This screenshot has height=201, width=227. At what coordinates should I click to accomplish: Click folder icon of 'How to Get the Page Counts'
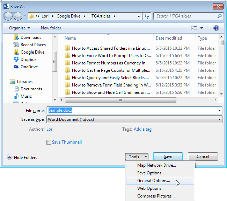click(x=67, y=70)
